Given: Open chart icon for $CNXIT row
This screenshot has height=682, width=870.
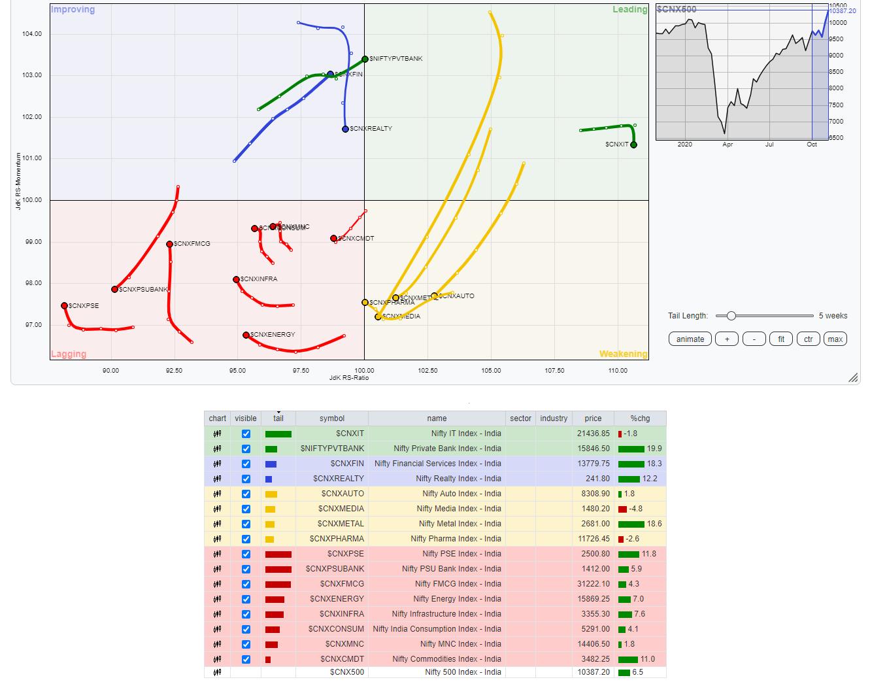Looking at the screenshot, I should (x=217, y=434).
